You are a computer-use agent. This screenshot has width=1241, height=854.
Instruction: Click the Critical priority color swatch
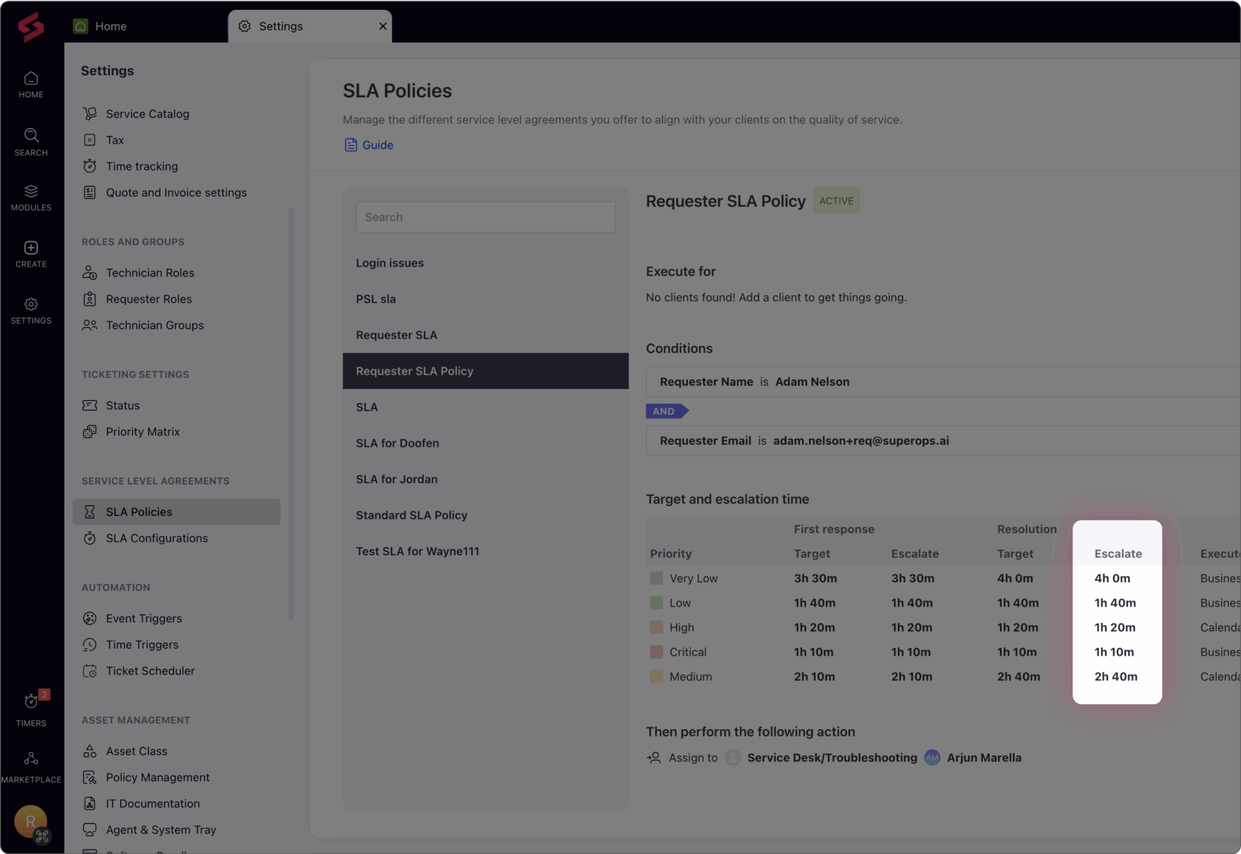(x=656, y=652)
